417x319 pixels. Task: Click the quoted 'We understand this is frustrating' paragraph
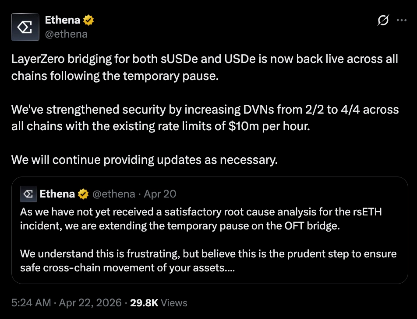point(208,260)
